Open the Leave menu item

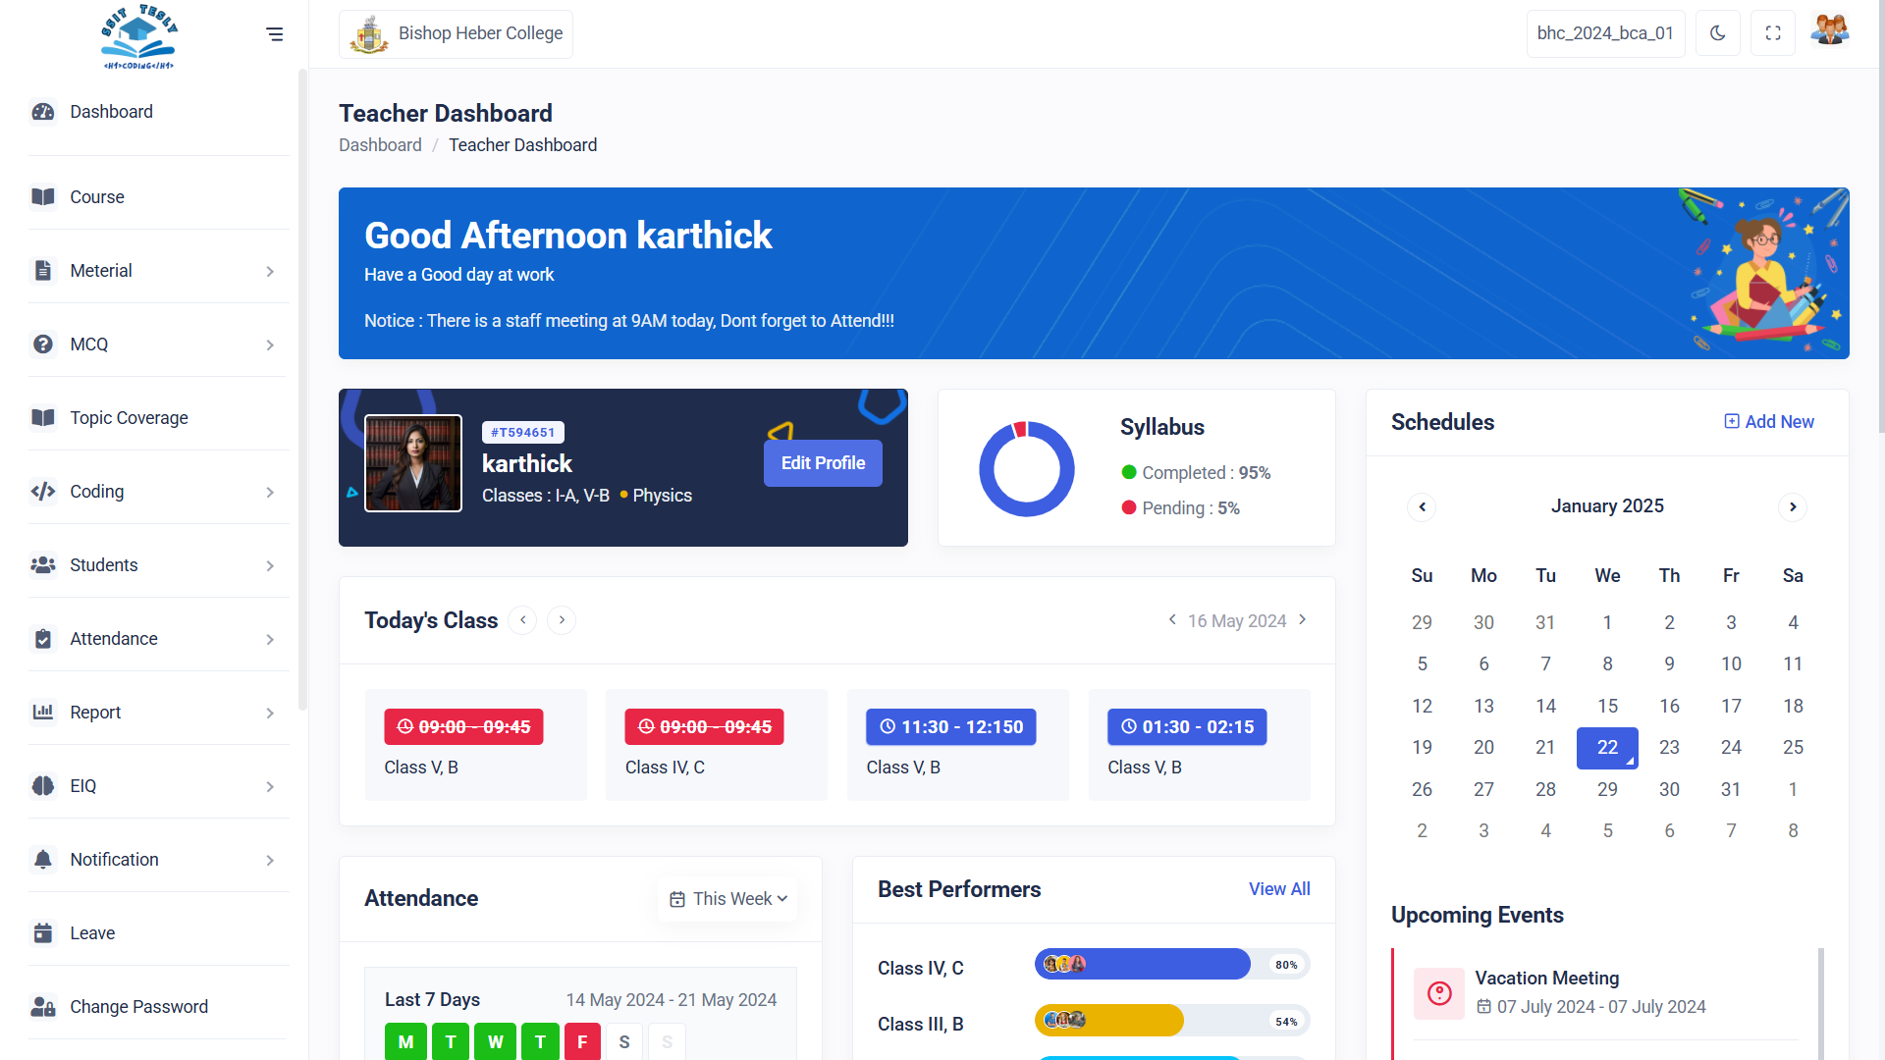coord(92,933)
